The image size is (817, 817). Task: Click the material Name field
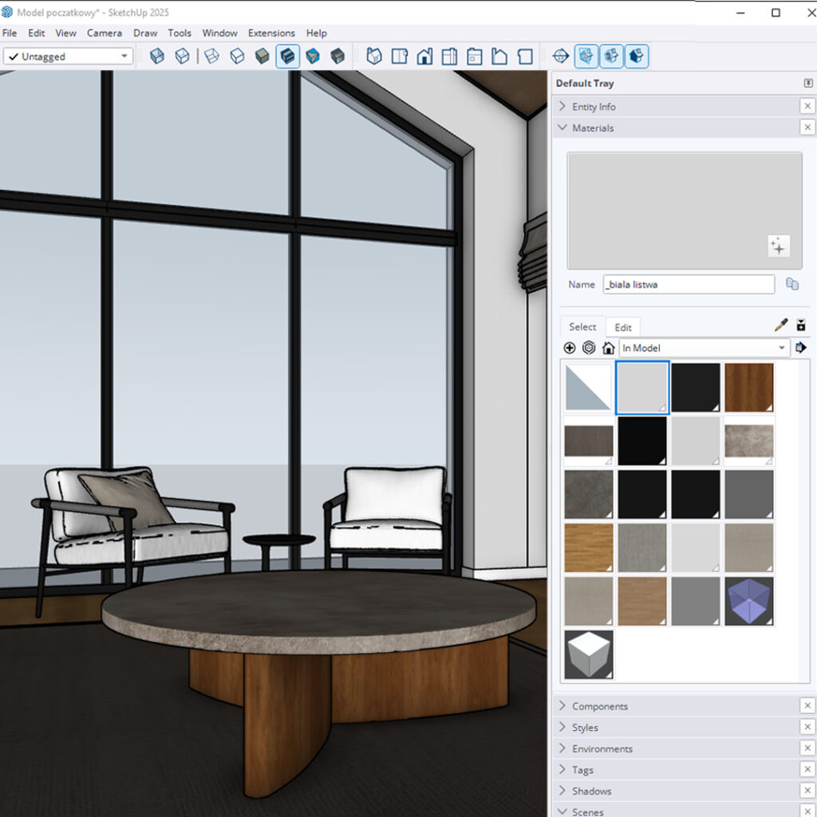coord(688,285)
